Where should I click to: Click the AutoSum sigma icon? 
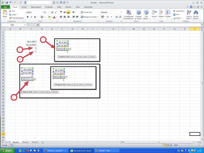click(x=174, y=11)
